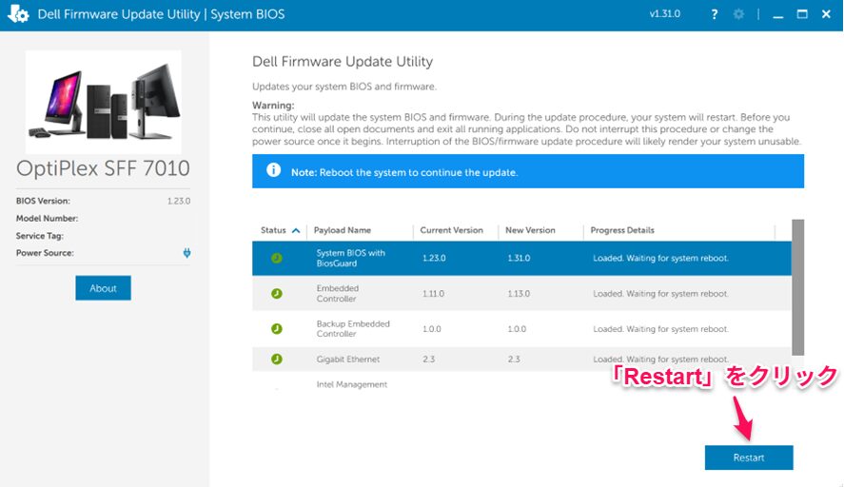
Task: Click System BIOS row status clock icon
Action: point(276,258)
